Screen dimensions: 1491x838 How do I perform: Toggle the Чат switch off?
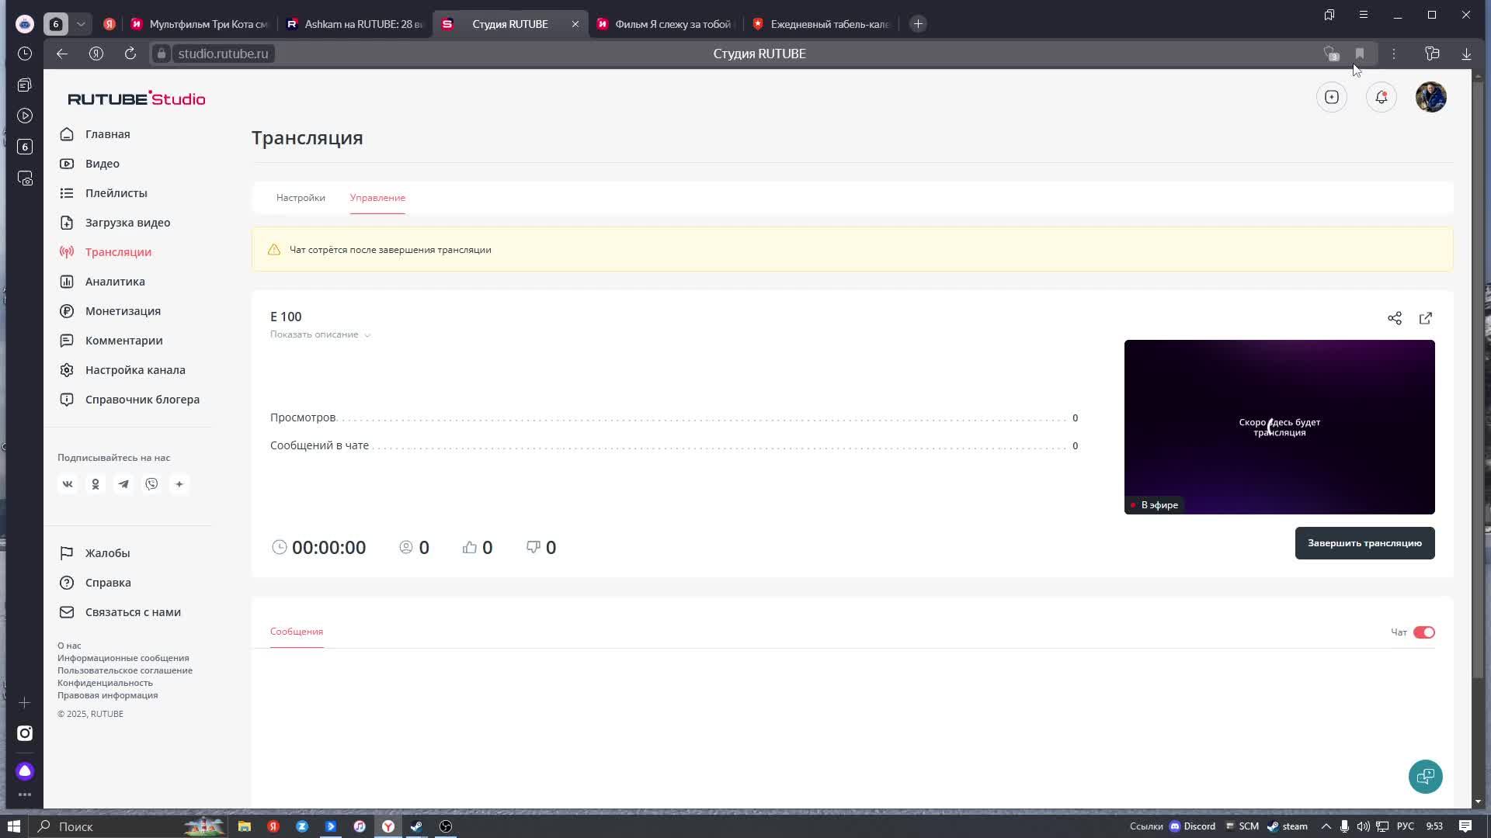point(1423,632)
